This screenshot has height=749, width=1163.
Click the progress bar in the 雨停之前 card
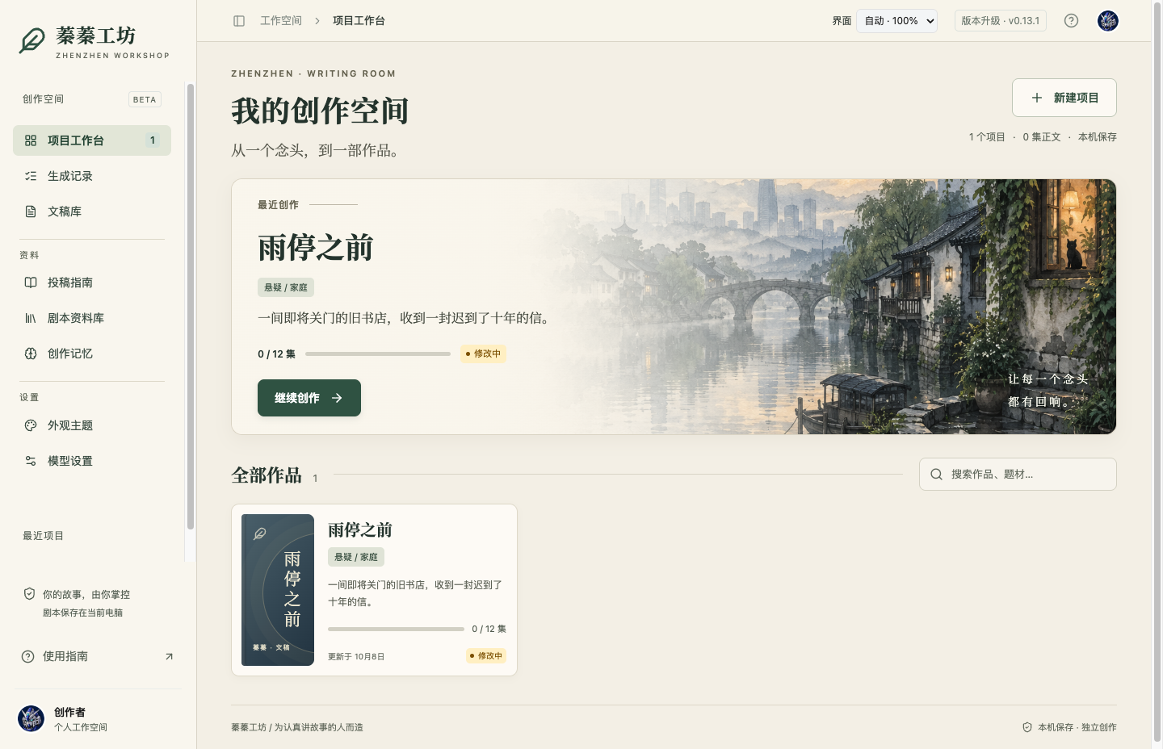pos(396,629)
